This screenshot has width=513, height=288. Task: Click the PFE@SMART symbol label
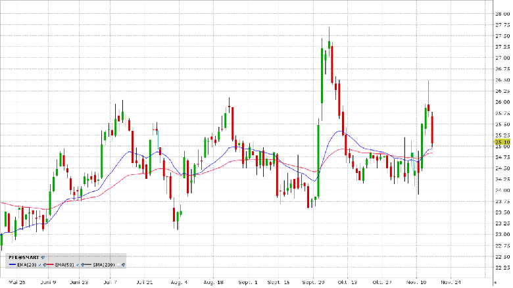point(24,257)
